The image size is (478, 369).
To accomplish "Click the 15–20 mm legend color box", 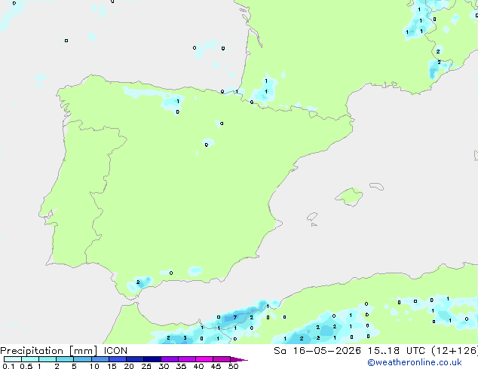I will [118, 359].
